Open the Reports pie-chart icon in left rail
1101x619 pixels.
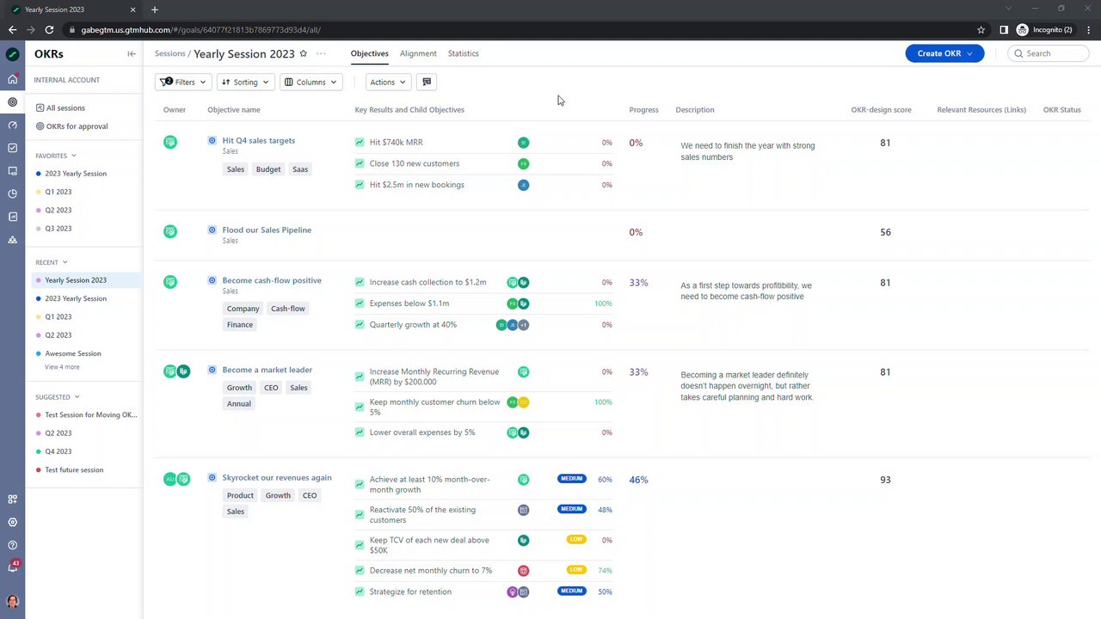pyautogui.click(x=12, y=193)
